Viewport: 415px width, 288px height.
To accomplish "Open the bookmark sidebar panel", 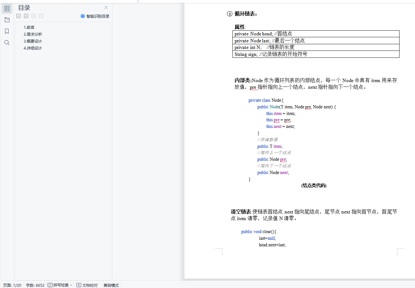I will tap(7, 31).
